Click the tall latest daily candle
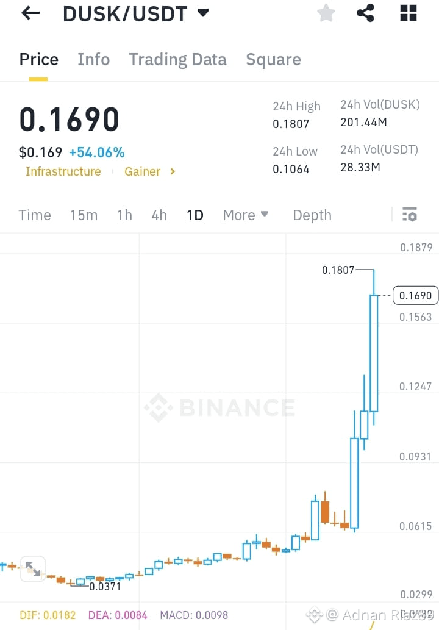This screenshot has width=439, height=630. point(374,353)
